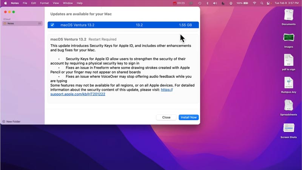The width and height of the screenshot is (302, 170).
Task: Open Time Machine menu bar icon
Action: pos(200,3)
